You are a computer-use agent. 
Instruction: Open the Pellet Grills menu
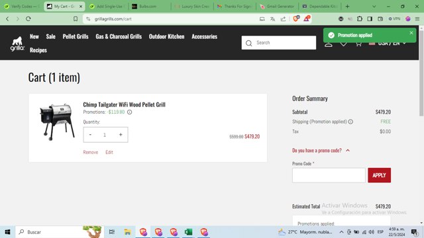tap(76, 36)
